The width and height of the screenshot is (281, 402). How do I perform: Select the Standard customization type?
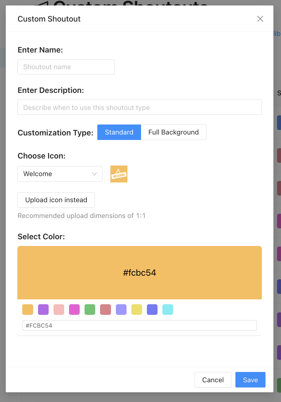119,132
